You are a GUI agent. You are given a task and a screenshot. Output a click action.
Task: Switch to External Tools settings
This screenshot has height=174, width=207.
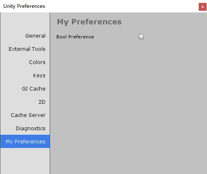point(25,49)
